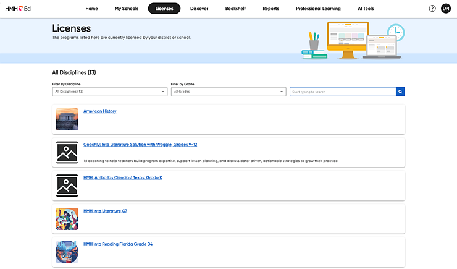The height and width of the screenshot is (269, 457).
Task: Click the Into Reading Florida Grade 04 thumbnail
Action: (67, 252)
